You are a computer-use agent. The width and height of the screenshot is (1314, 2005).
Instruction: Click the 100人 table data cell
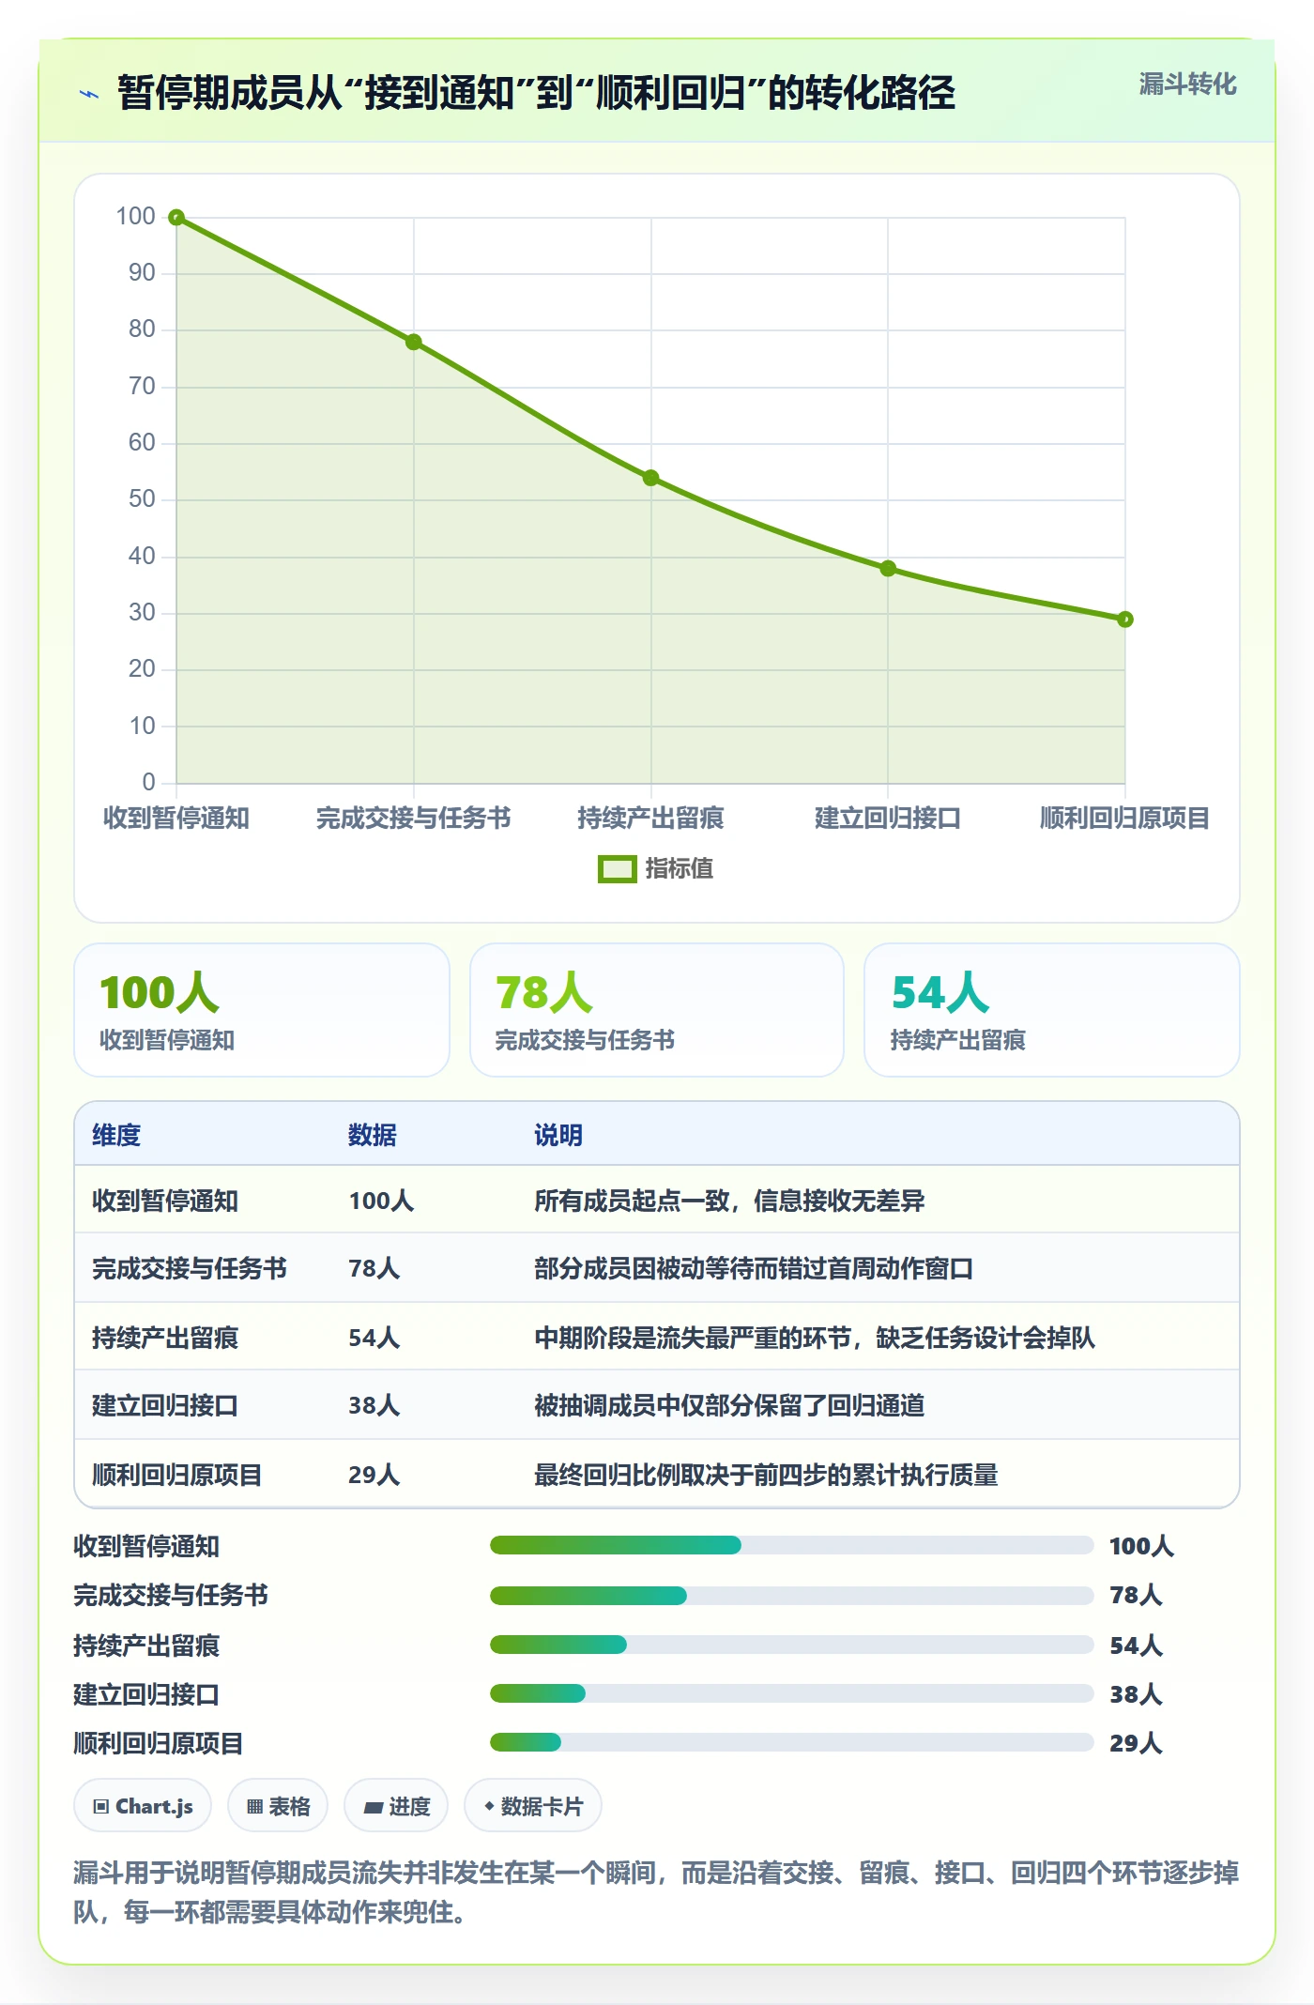pos(381,1201)
